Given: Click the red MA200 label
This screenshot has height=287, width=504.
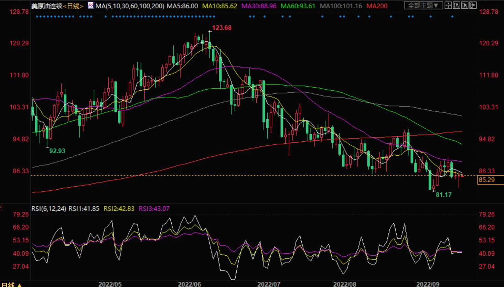Looking at the screenshot, I should pos(377,6).
